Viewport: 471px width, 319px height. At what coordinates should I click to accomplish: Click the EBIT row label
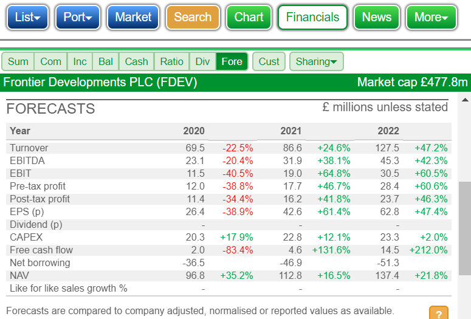click(21, 174)
